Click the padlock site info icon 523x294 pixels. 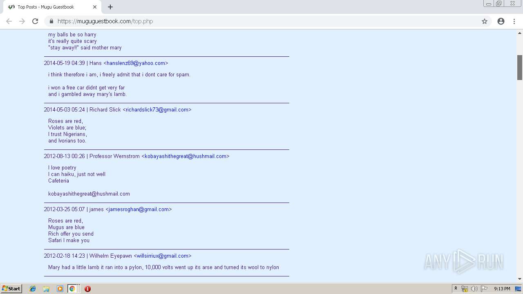51,21
